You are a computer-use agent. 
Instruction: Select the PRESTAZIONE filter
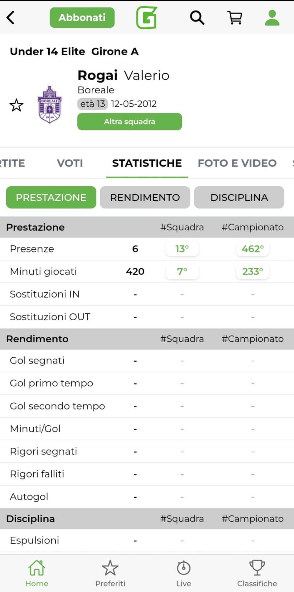click(51, 197)
